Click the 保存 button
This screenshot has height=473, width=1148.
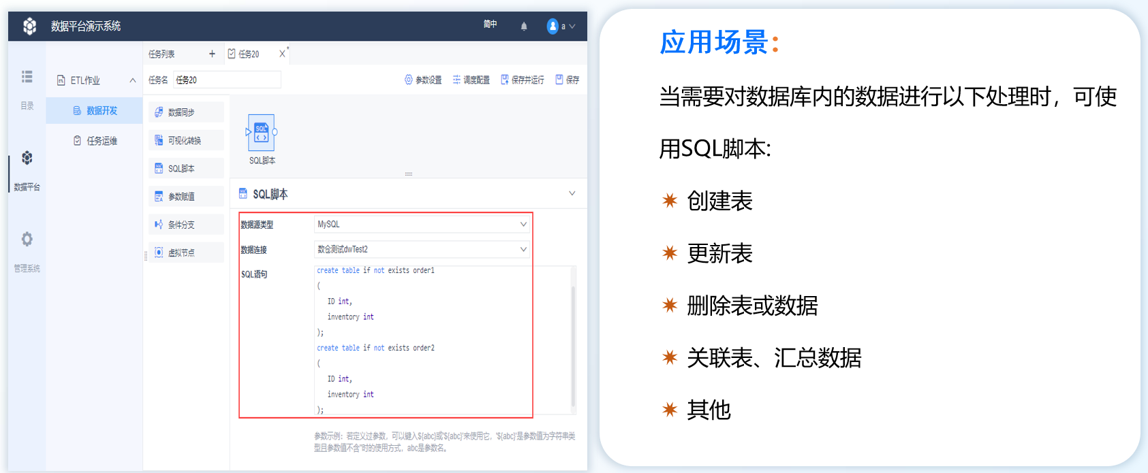tap(567, 80)
